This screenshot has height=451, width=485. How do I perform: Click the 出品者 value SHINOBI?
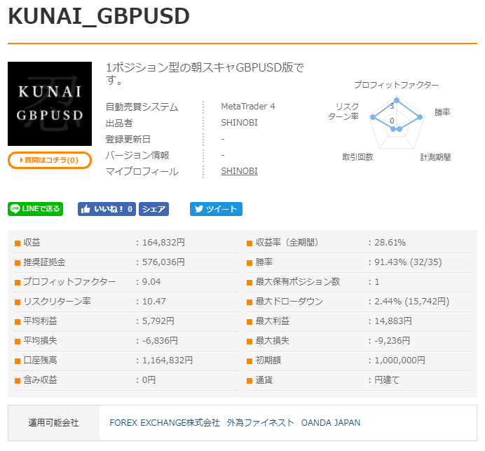239,123
